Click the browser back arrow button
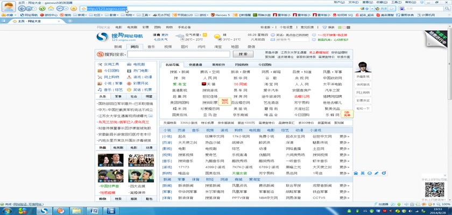This screenshot has width=452, height=215. pyautogui.click(x=23, y=9)
